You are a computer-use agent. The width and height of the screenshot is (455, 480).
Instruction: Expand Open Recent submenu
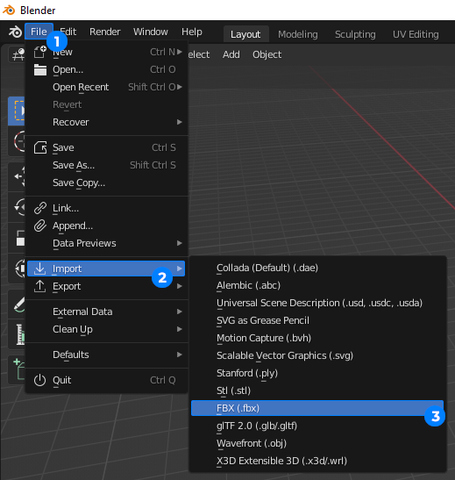(x=106, y=87)
